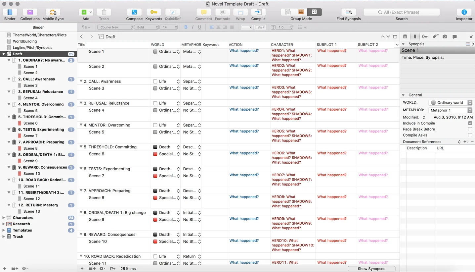Open text color swatch dropdown

[x=247, y=27]
